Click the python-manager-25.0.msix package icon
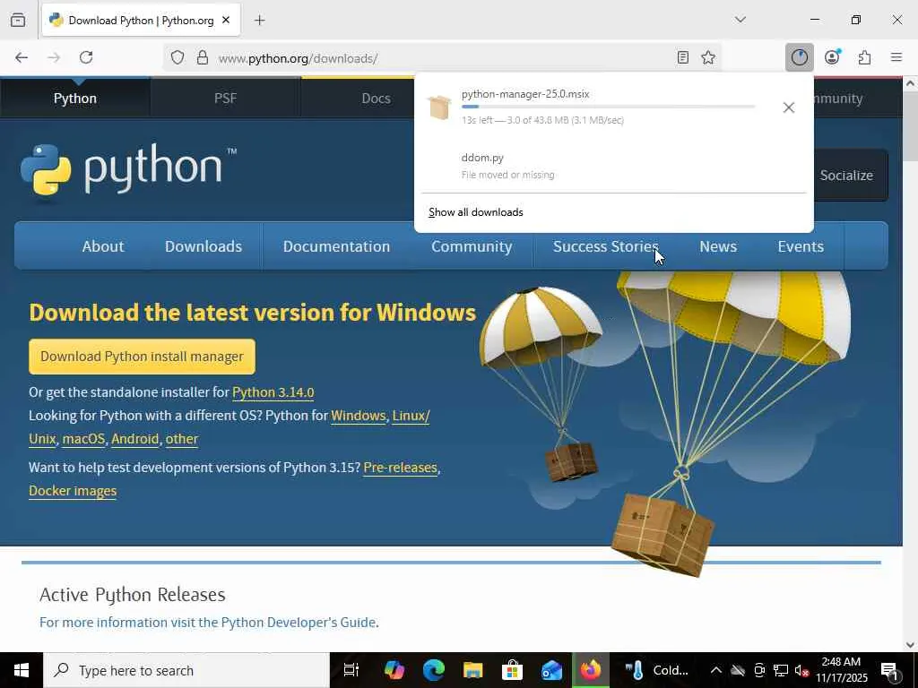Viewport: 918px width, 688px height. click(x=439, y=107)
